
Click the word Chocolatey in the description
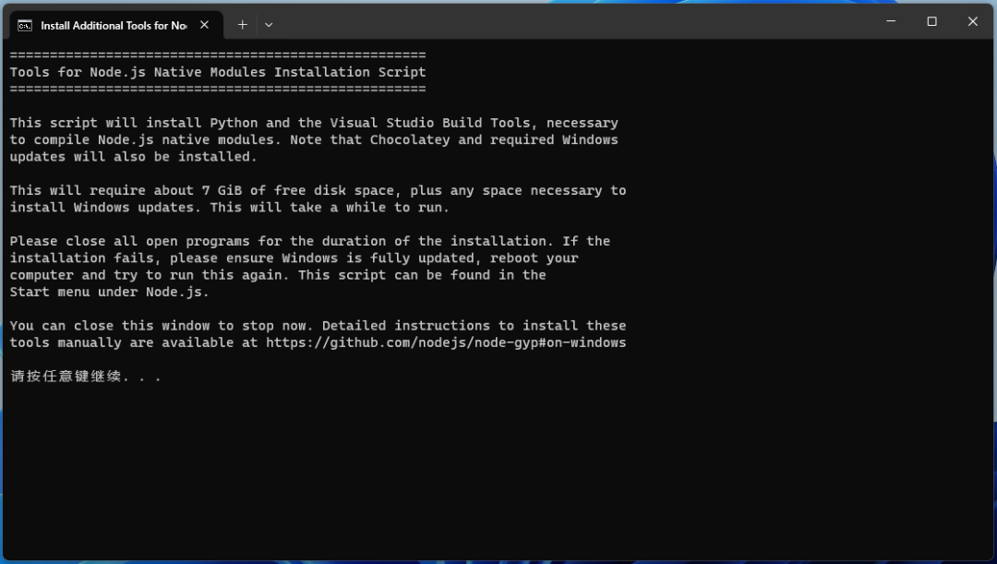pyautogui.click(x=410, y=139)
